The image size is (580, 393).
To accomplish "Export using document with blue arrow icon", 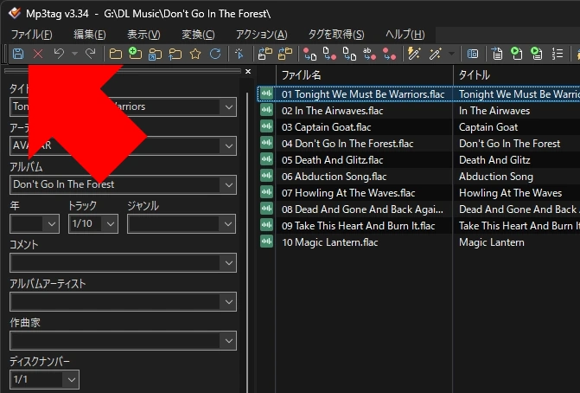I will point(497,54).
